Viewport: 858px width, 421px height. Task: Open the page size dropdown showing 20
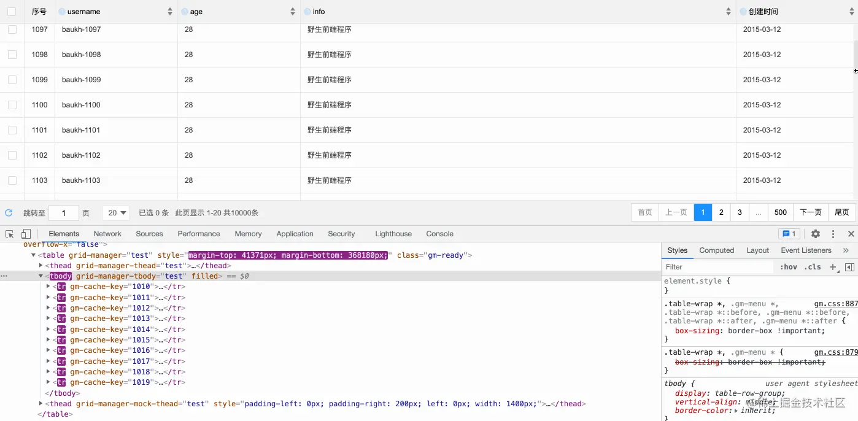click(x=116, y=213)
